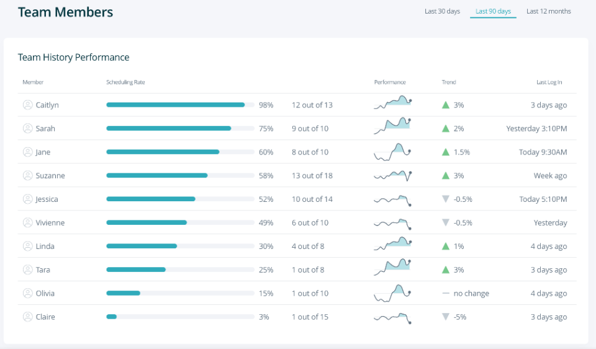Switch to the Last 30 days tab
The image size is (596, 349).
coord(442,11)
